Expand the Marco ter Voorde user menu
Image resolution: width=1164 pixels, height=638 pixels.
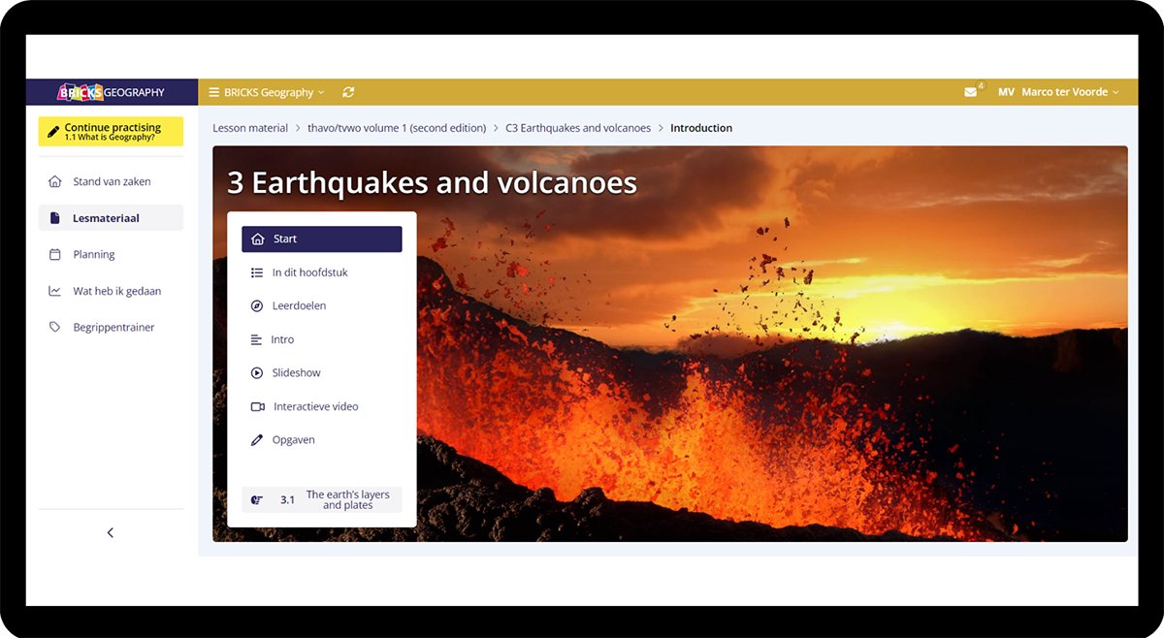point(1064,92)
